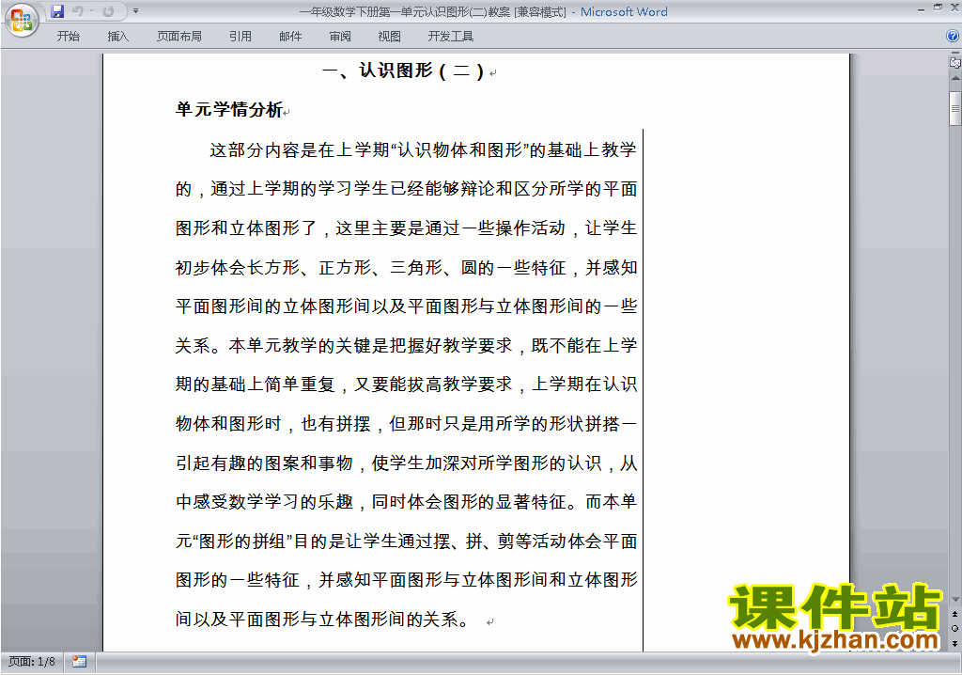Image resolution: width=962 pixels, height=675 pixels.
Task: Click the split bar handle above the ruler icon
Action: point(955,54)
